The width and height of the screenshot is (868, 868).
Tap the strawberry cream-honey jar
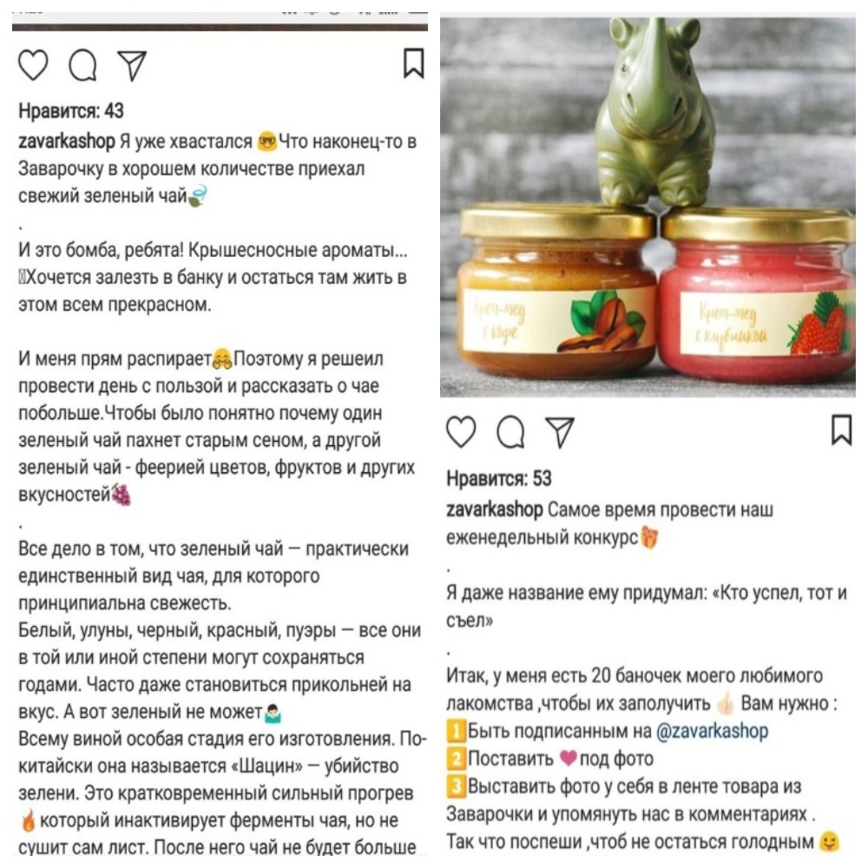pos(759,296)
